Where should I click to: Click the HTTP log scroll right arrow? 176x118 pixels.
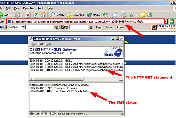[121, 79]
